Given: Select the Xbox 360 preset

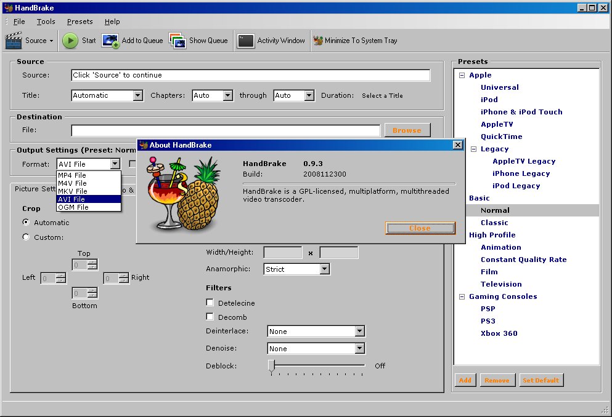Looking at the screenshot, I should 499,334.
